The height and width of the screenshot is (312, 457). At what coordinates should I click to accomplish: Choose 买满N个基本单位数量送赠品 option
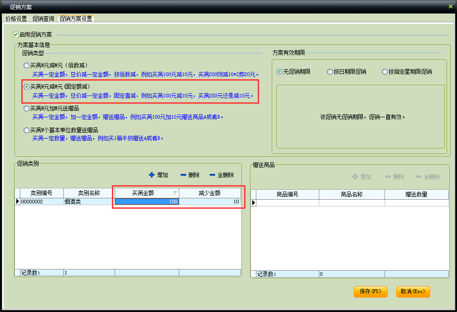click(x=26, y=130)
